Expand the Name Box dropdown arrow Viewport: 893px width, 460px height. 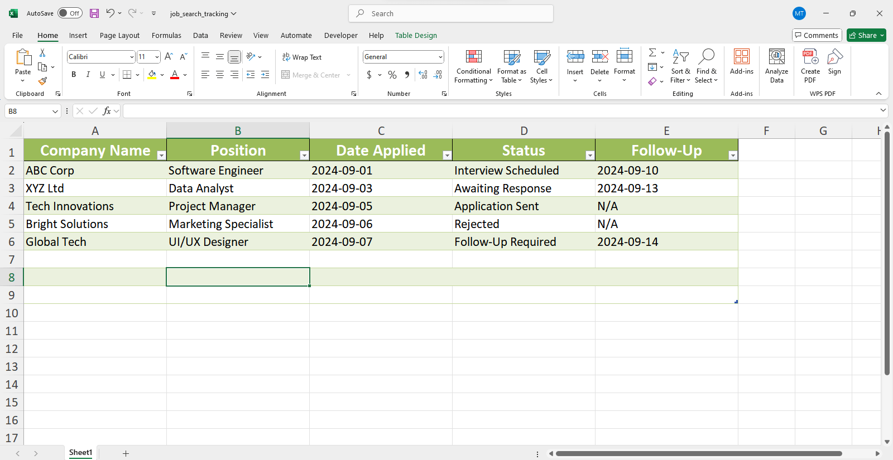[x=55, y=112]
